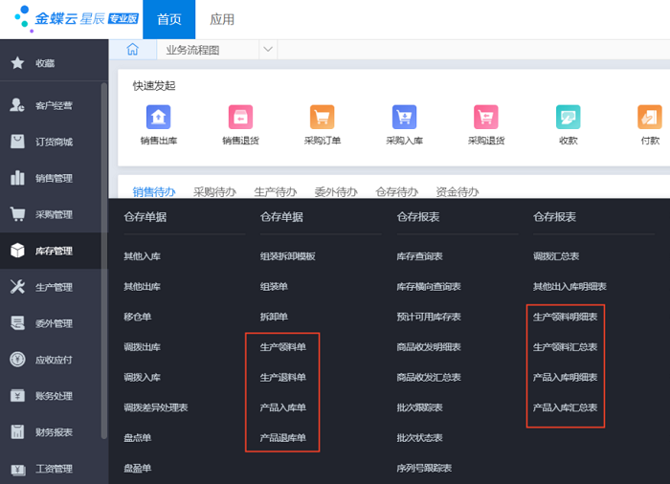This screenshot has width=670, height=484.
Task: Click the 销售出库 quick launch icon
Action: pyautogui.click(x=158, y=118)
